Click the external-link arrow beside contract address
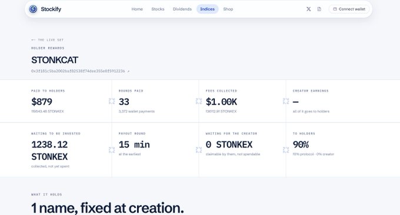Viewport: 400px width, 215px height. [x=128, y=71]
